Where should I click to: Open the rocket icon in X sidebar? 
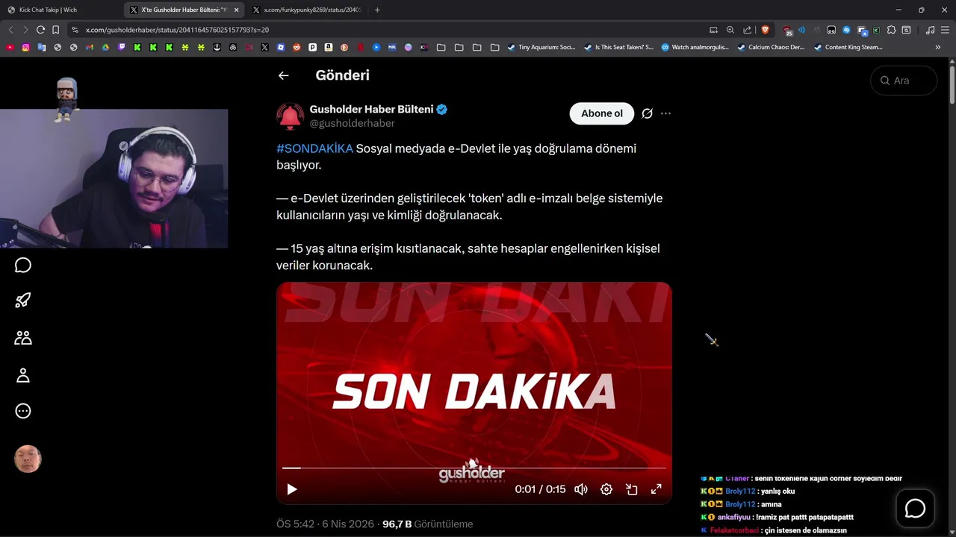click(23, 301)
